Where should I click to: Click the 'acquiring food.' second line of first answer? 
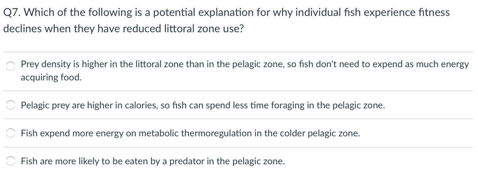(51, 77)
